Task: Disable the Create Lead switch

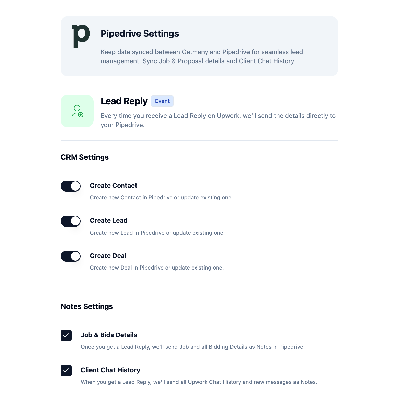Action: 71,221
